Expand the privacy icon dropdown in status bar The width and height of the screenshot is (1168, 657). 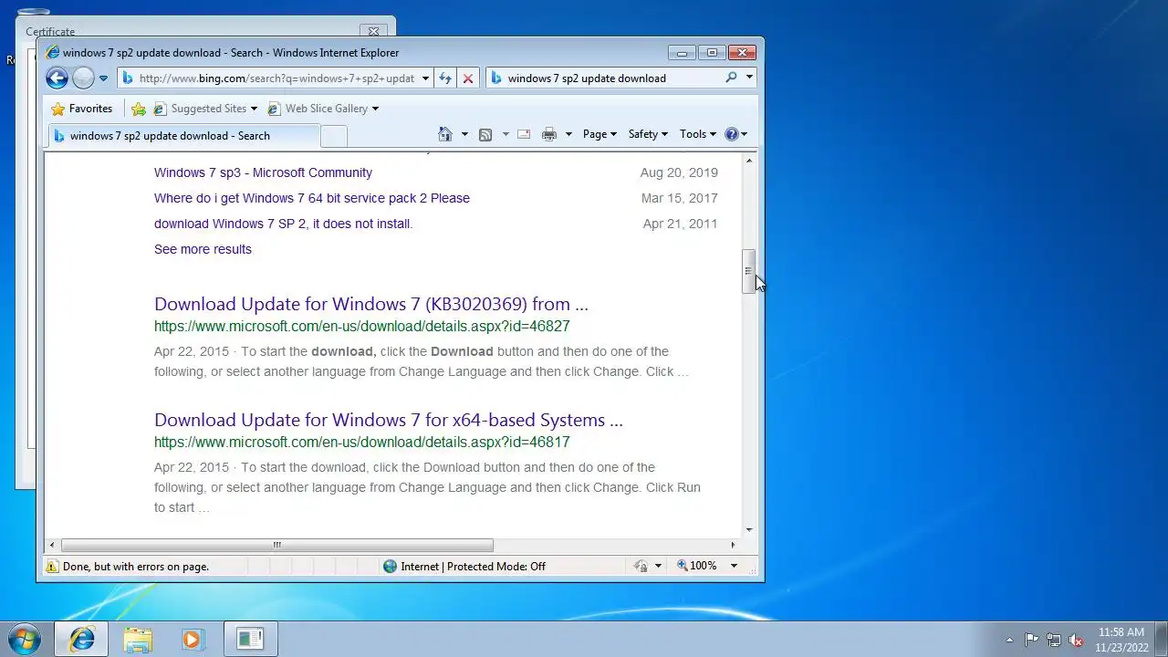tap(658, 567)
